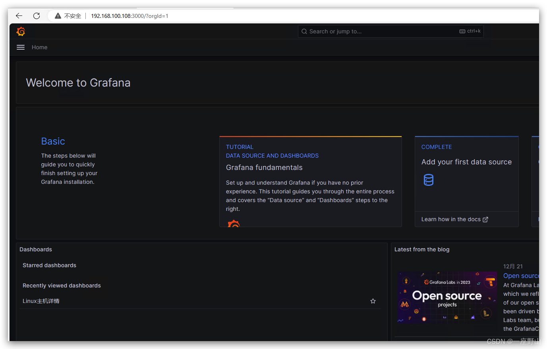Click the browser page reload icon

(x=36, y=15)
